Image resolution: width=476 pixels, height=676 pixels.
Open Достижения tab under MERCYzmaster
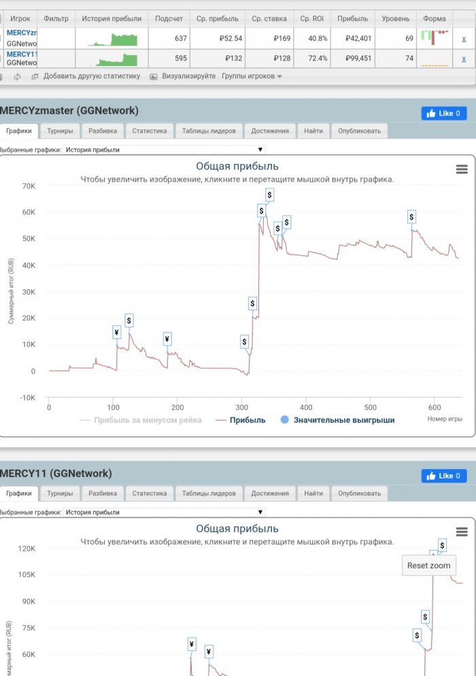(x=270, y=131)
